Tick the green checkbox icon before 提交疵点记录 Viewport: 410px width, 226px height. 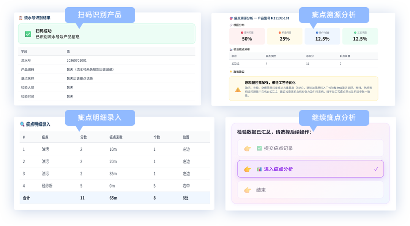point(259,148)
